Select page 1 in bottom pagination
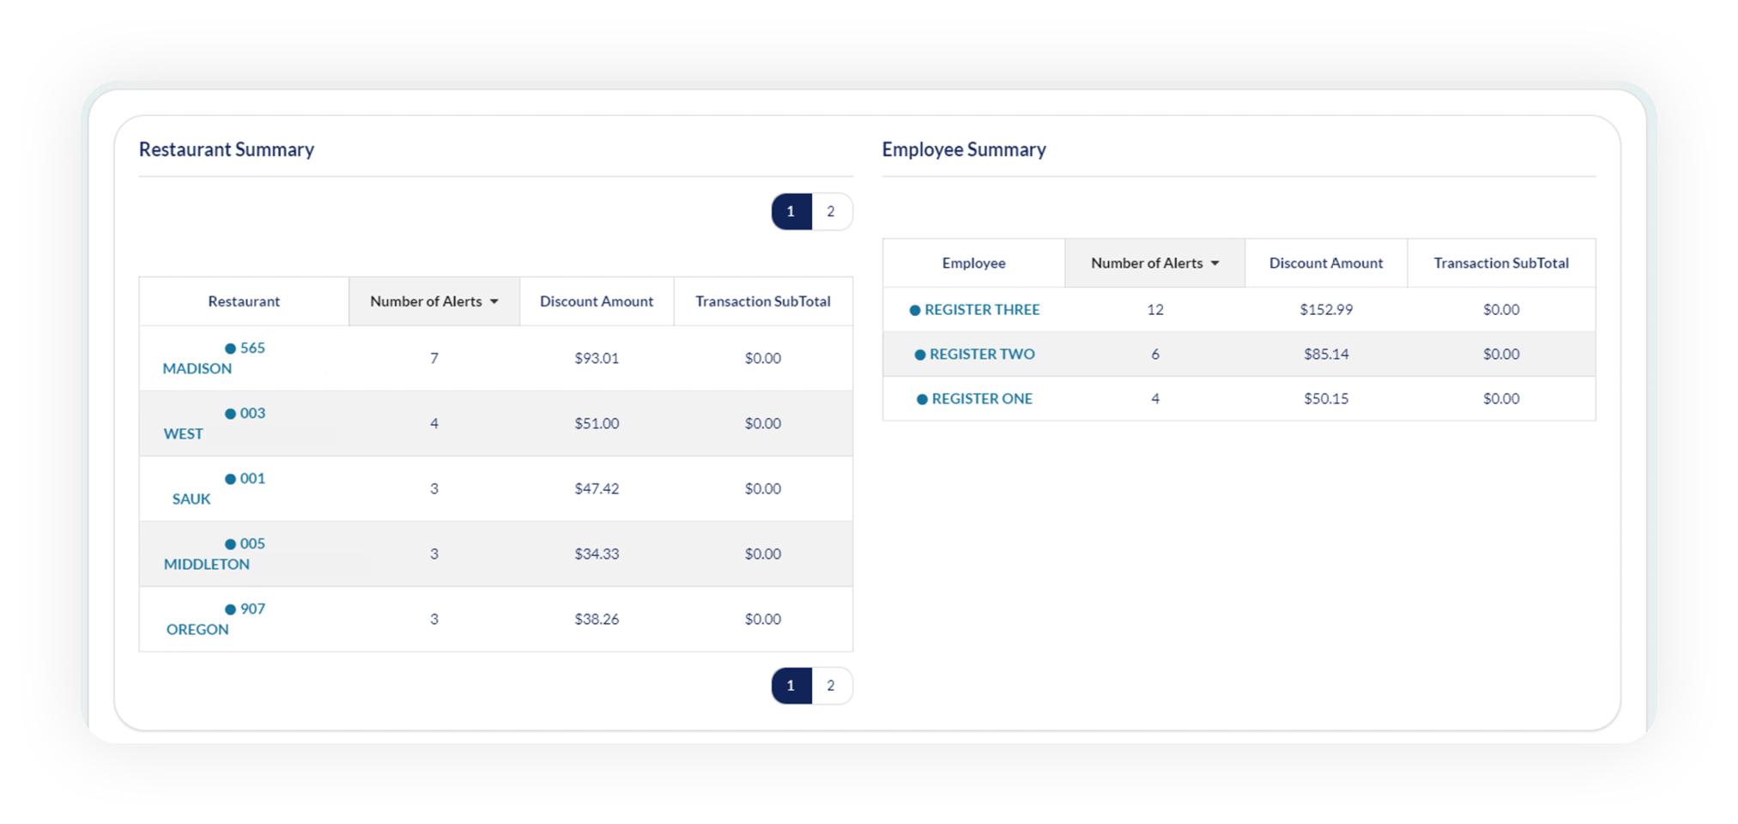 [x=791, y=685]
